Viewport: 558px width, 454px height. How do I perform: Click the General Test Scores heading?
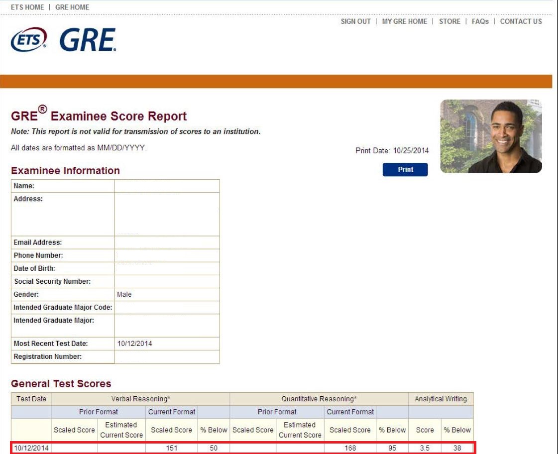[x=61, y=383]
